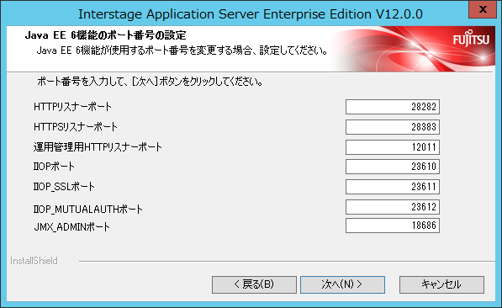Click the IIOP_MUTUALAUTHポート field with 23612
Image resolution: width=502 pixels, height=308 pixels.
[x=393, y=207]
